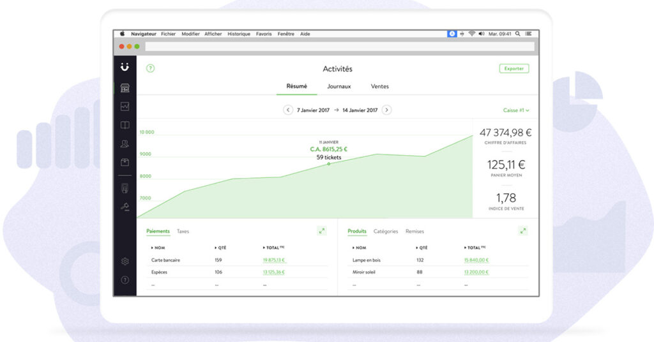Open help question mark at sidebar bottom
Image resolution: width=654 pixels, height=342 pixels.
[x=125, y=280]
